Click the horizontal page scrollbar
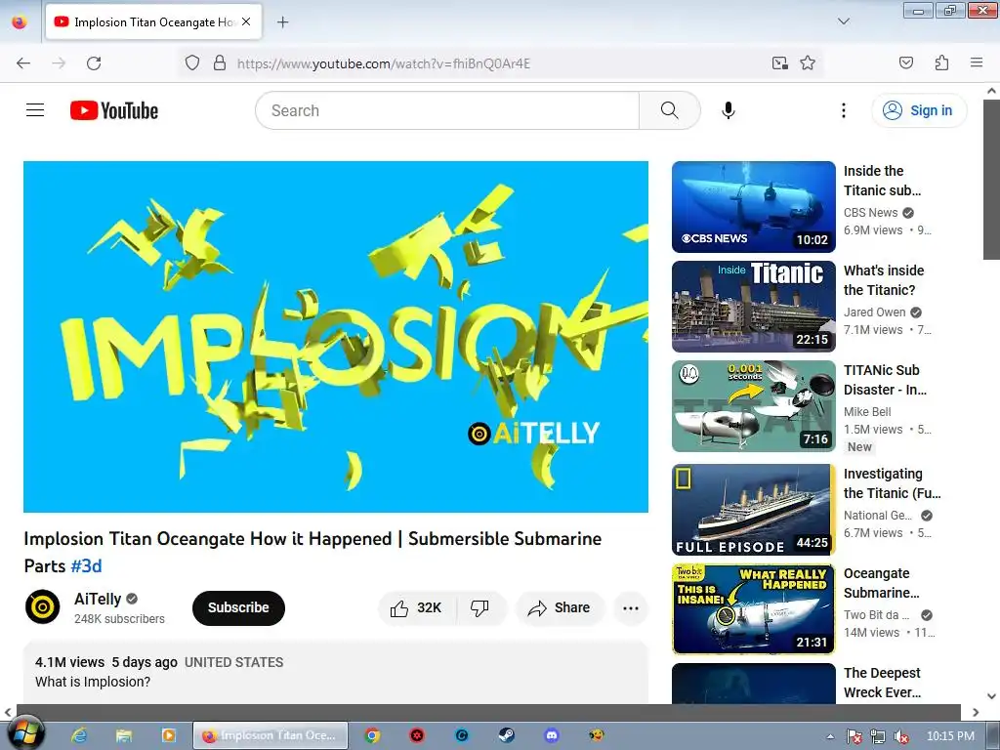Screen dimensions: 1000x750 (488, 712)
